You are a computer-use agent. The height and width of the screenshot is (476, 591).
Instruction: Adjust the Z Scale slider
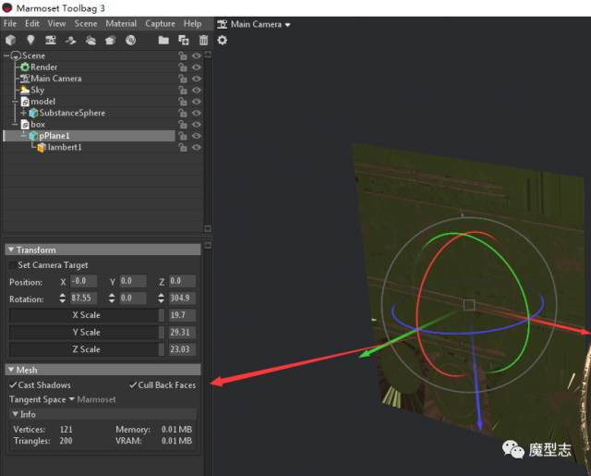point(87,349)
